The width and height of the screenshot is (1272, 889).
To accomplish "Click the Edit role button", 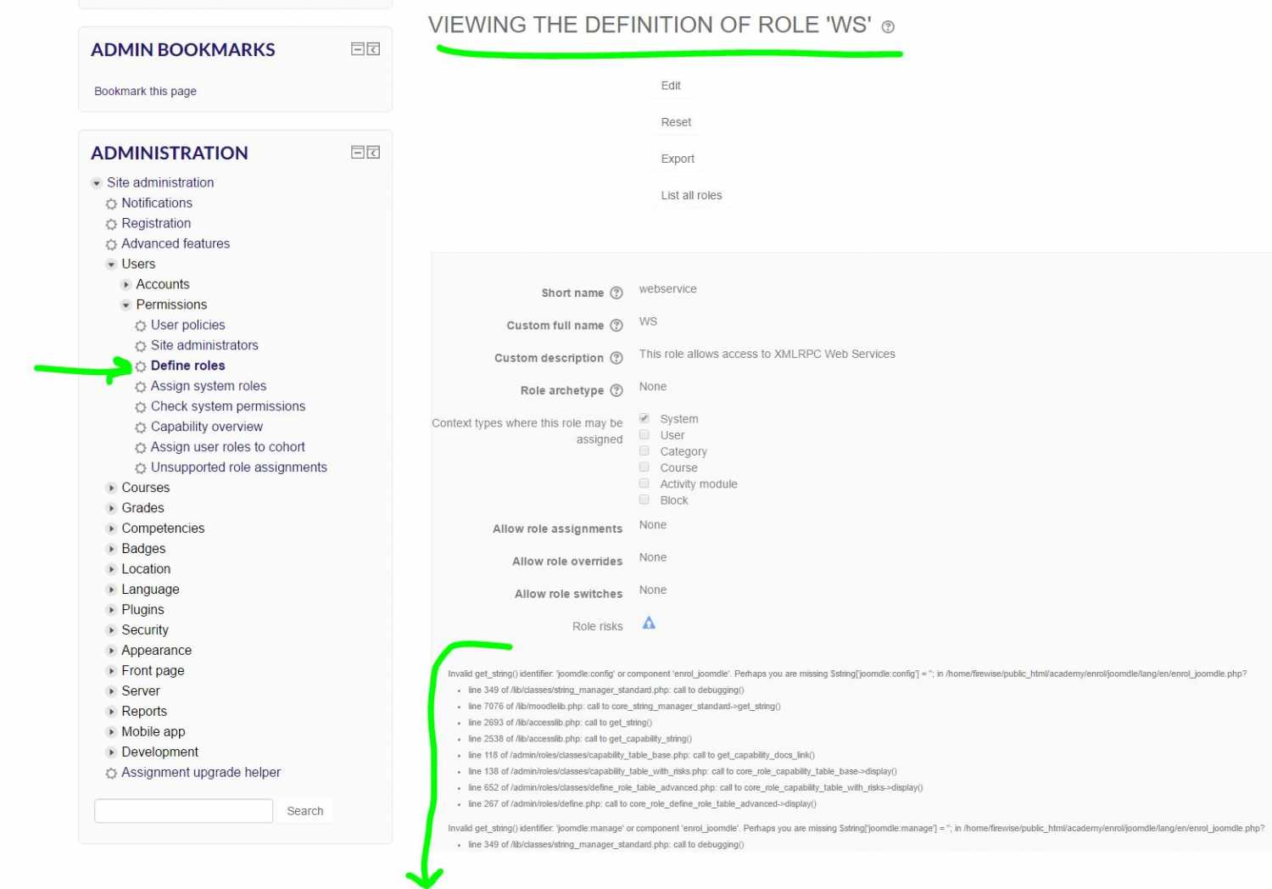I will coord(671,86).
